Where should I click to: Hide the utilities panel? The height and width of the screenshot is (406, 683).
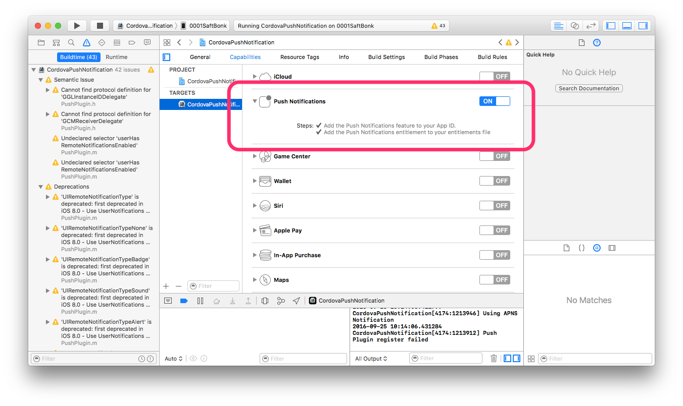(643, 26)
